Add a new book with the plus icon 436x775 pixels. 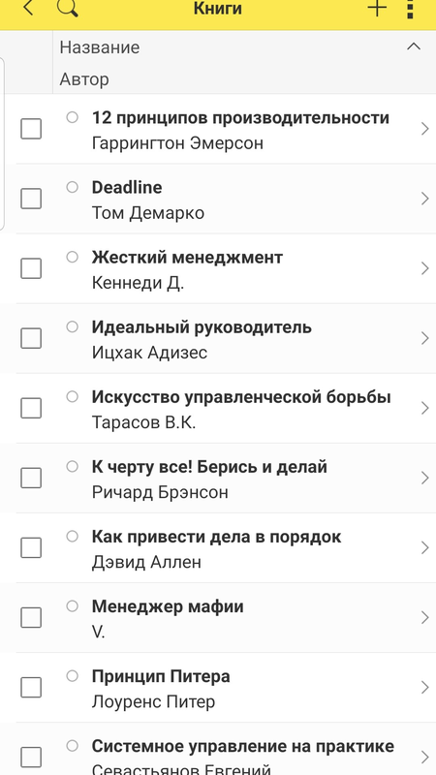377,8
